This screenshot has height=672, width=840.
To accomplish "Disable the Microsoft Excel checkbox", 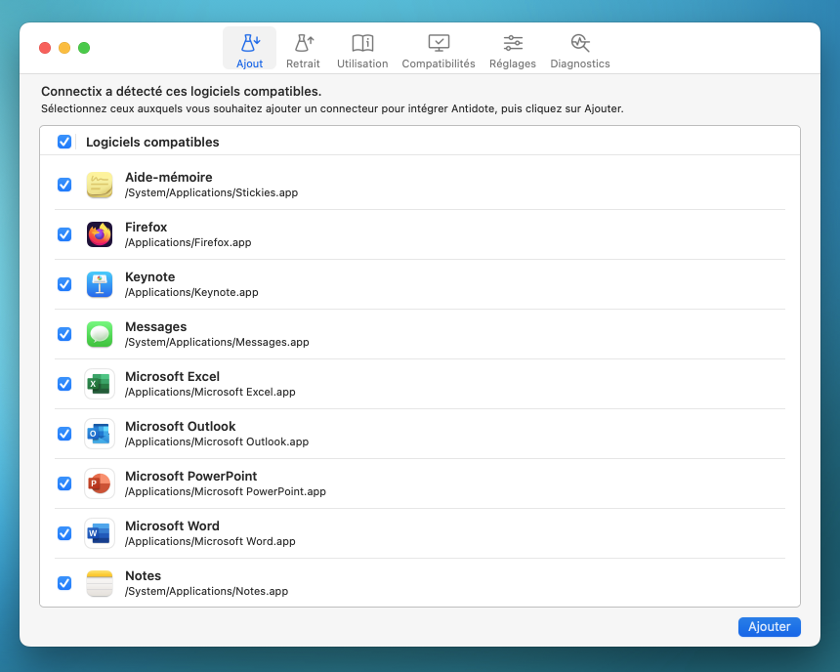I will [64, 384].
